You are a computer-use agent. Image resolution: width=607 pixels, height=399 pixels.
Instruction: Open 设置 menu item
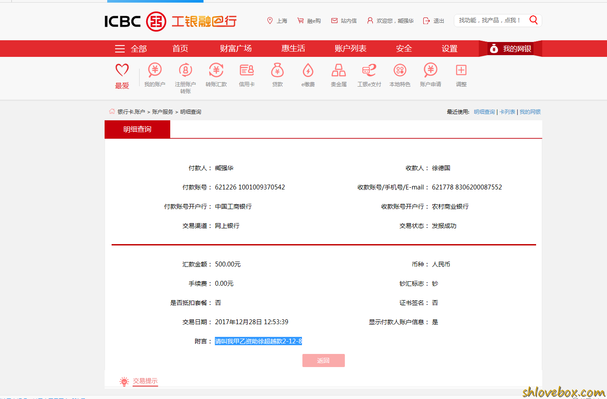tap(449, 49)
